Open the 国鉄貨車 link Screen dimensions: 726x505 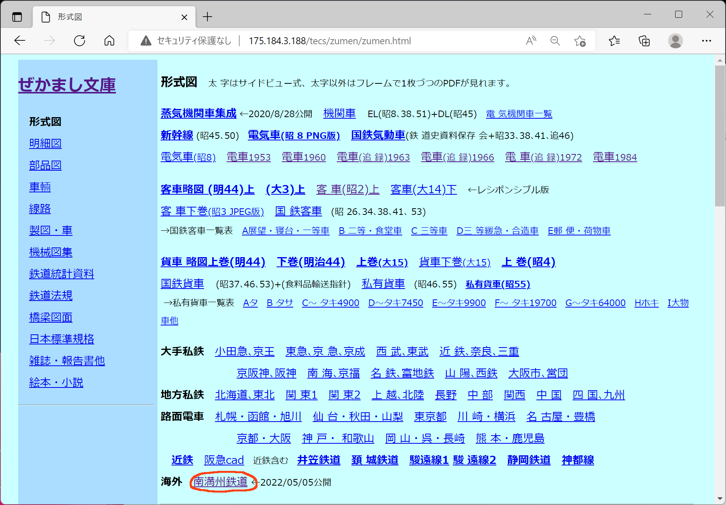[182, 284]
